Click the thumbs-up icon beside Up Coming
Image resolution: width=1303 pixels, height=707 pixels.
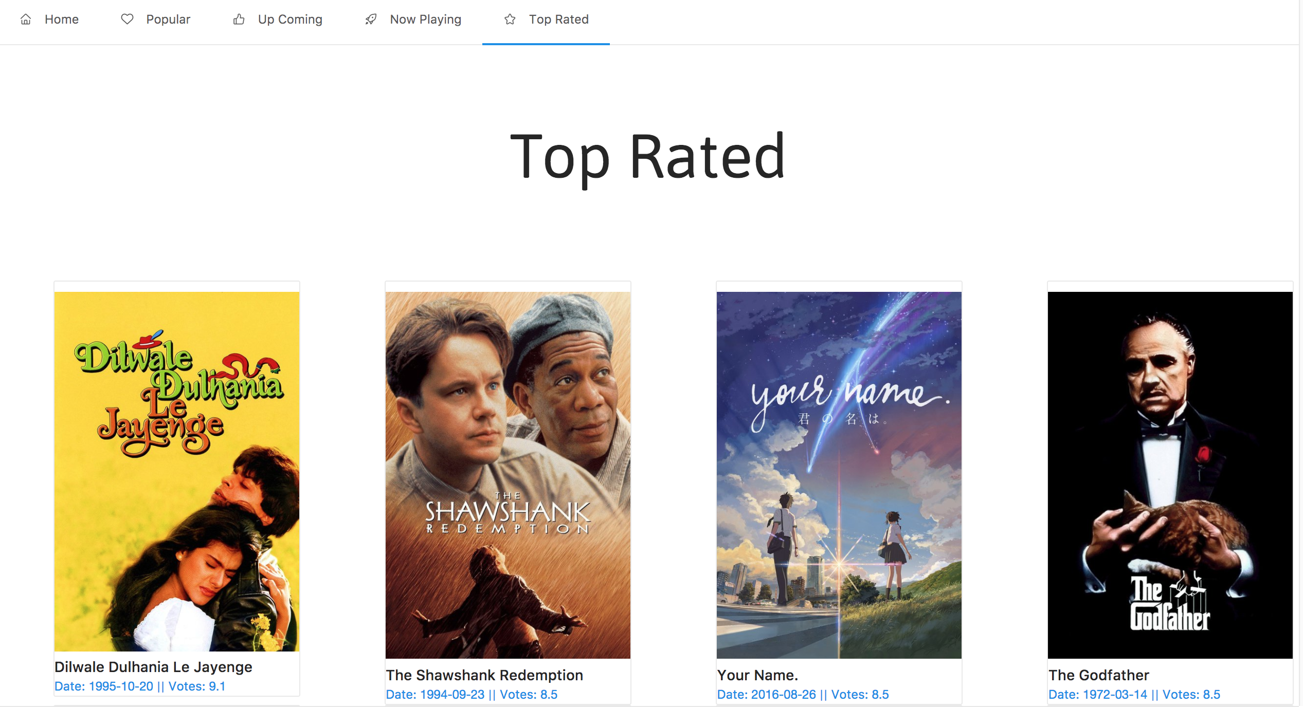239,20
